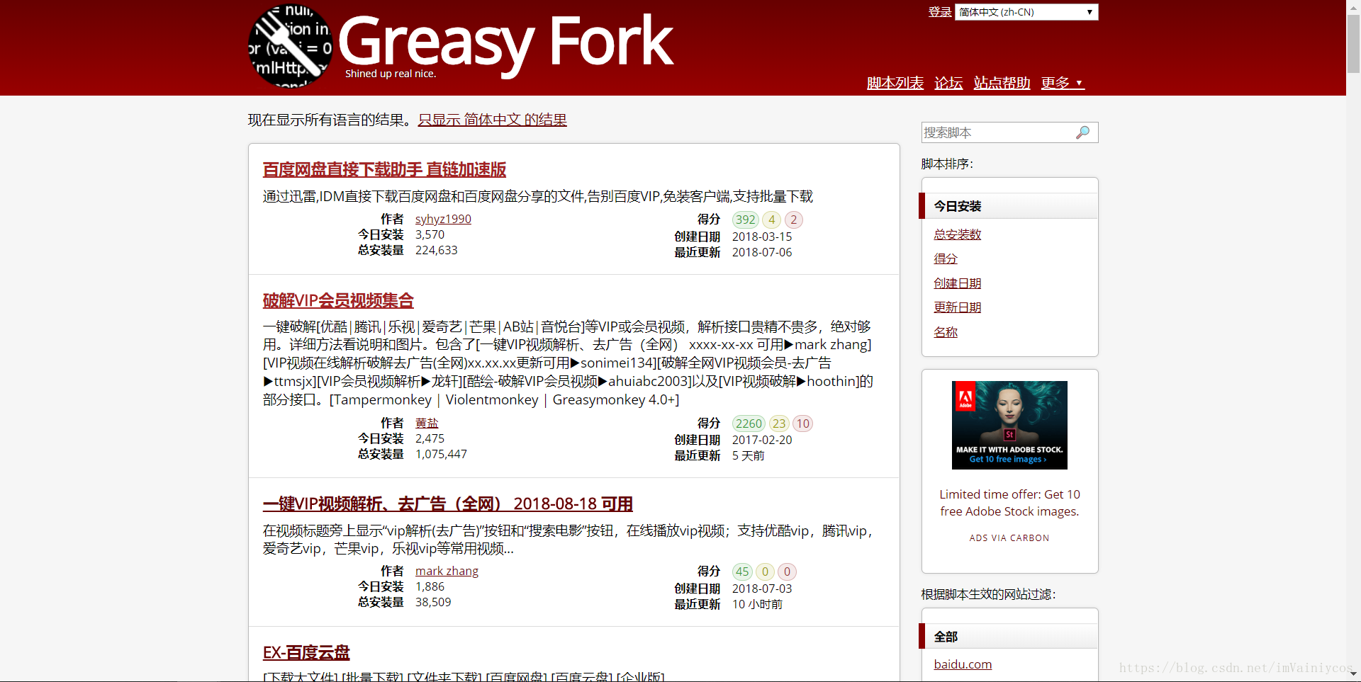Filter scripts by baidu.com
Image resolution: width=1361 pixels, height=682 pixels.
point(963,664)
